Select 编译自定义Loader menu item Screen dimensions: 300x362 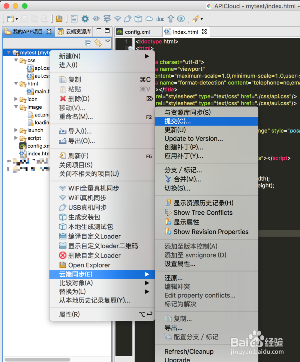(102, 236)
